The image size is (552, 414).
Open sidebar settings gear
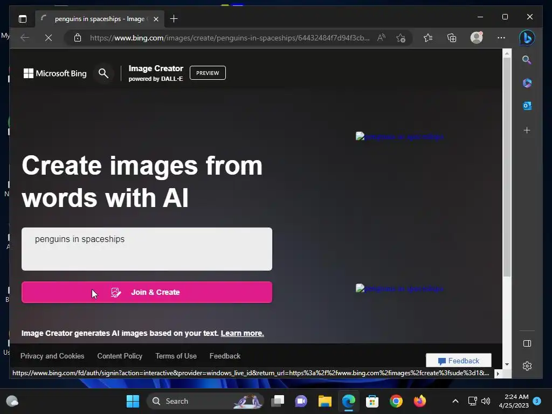(527, 366)
